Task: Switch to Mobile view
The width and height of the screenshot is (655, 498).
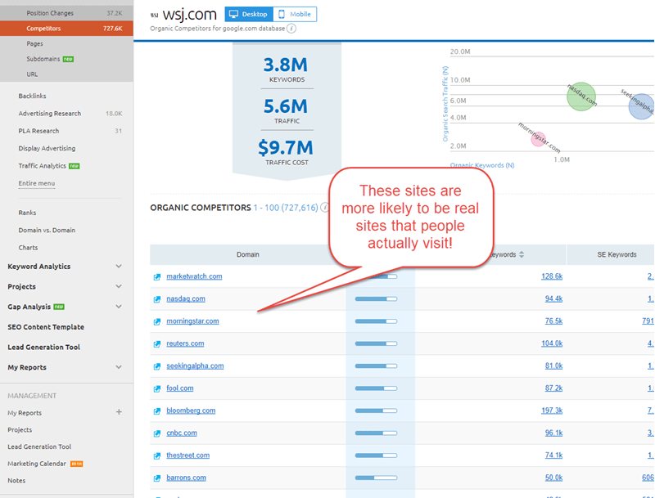Action: tap(295, 14)
